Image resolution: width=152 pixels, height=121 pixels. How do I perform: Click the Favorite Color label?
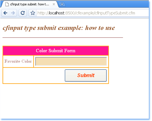click(18, 61)
